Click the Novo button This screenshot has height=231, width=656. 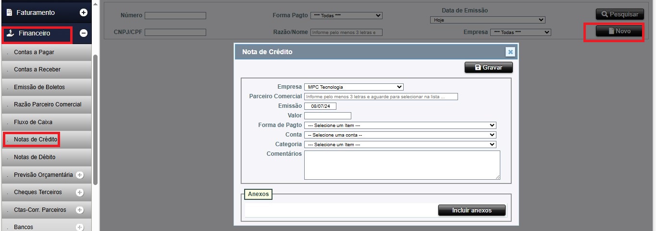[620, 31]
